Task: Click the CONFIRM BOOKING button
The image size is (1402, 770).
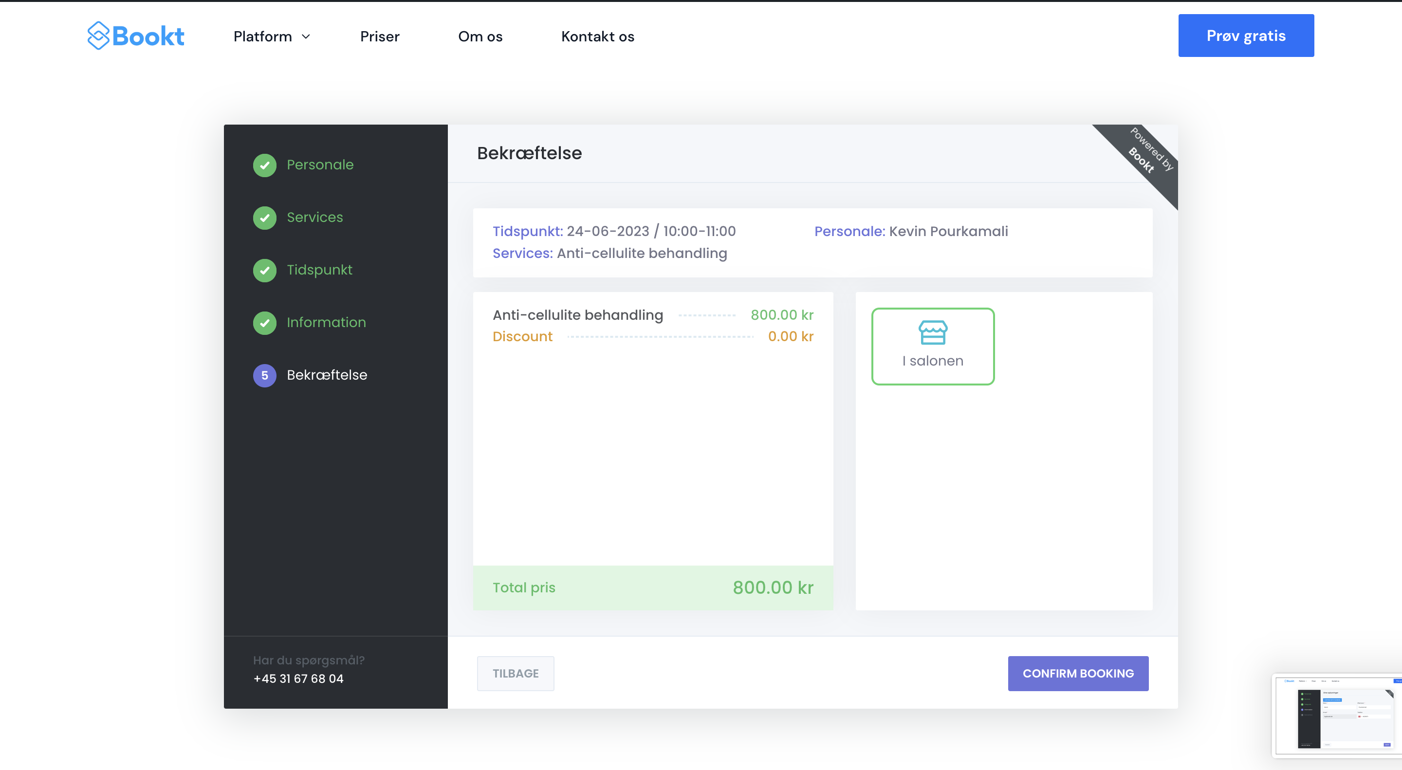Action: 1078,673
